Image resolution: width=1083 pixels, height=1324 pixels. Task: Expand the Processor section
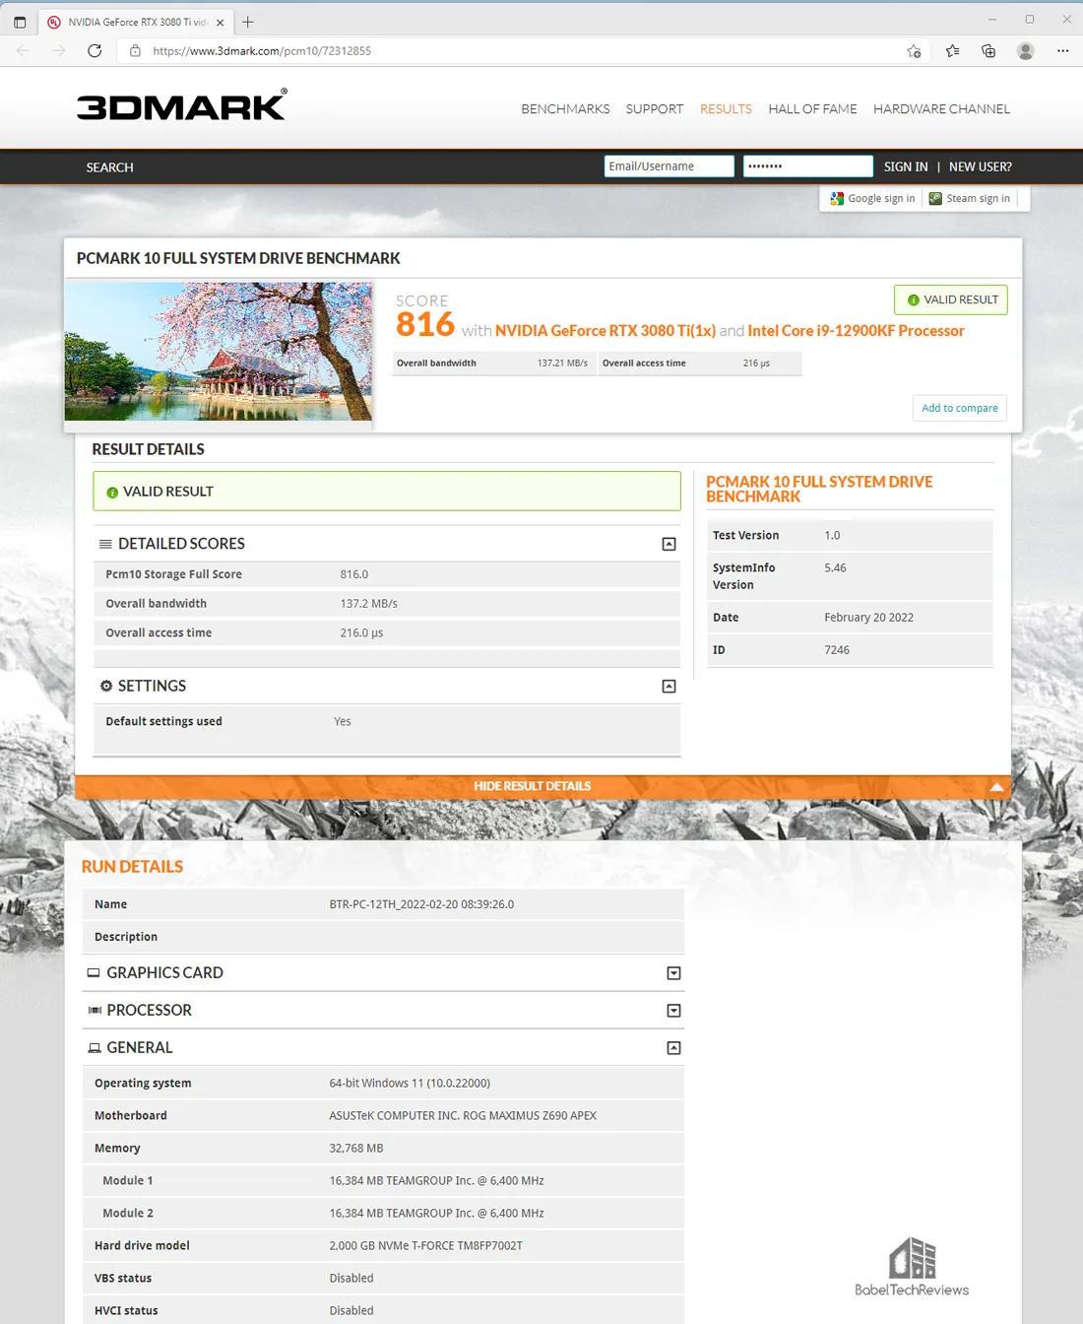click(674, 1011)
